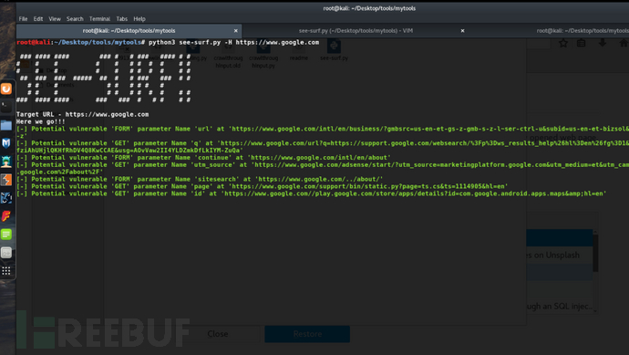This screenshot has width=629, height=355.
Task: Click the 'Here we go!!!' output line
Action: point(40,121)
